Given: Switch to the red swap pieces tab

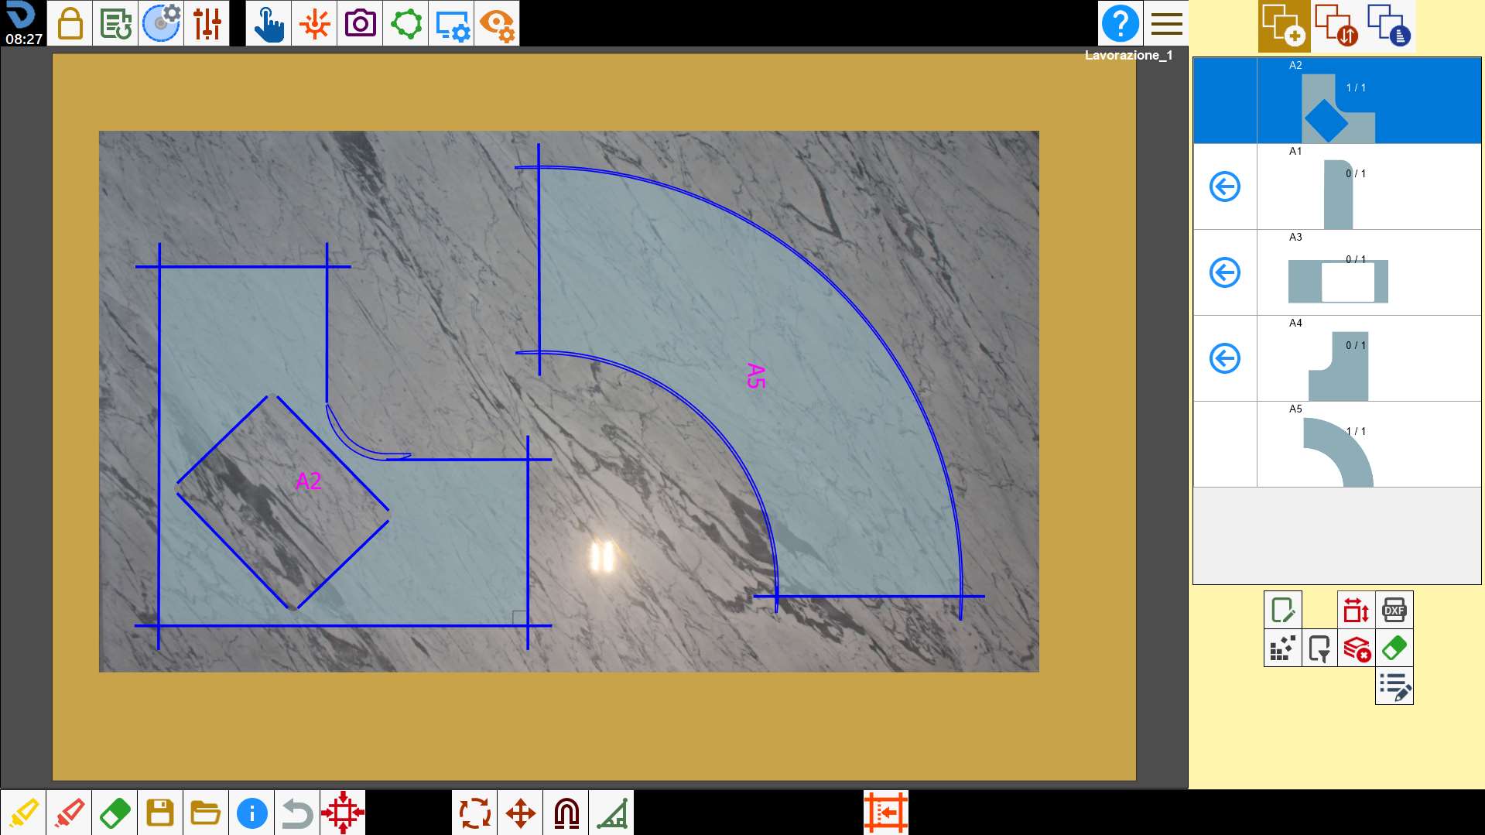Looking at the screenshot, I should pos(1336,26).
